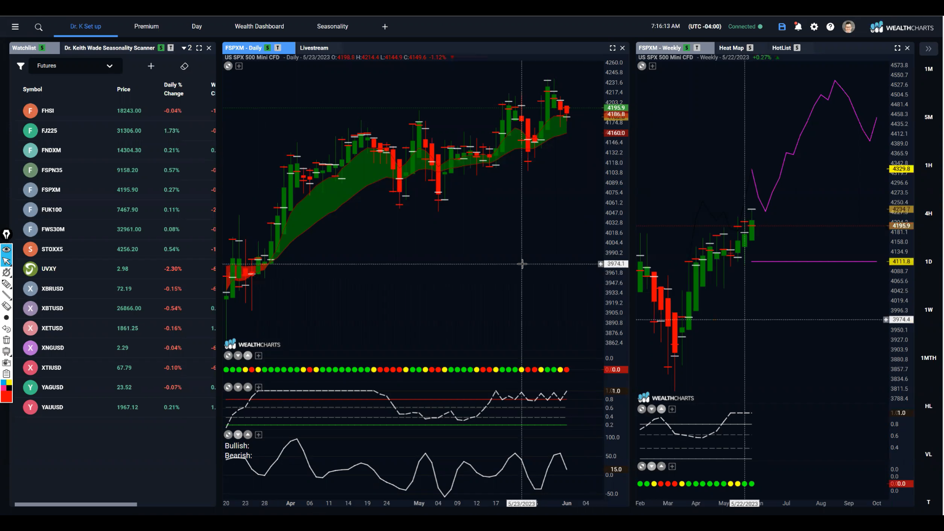Toggle the S badge on FSPXM Daily tab

point(267,48)
